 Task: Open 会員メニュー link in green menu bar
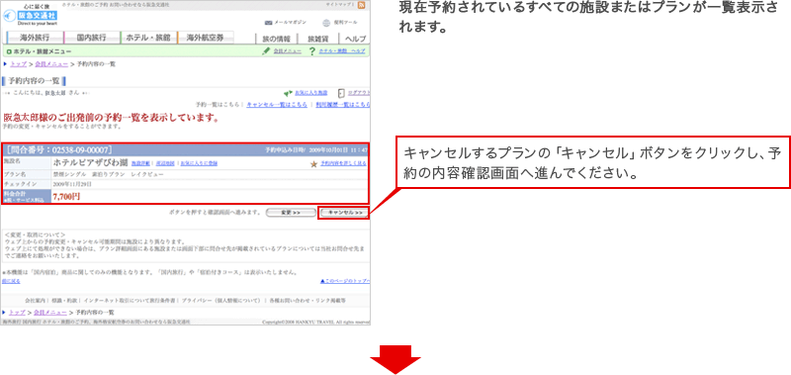[288, 51]
